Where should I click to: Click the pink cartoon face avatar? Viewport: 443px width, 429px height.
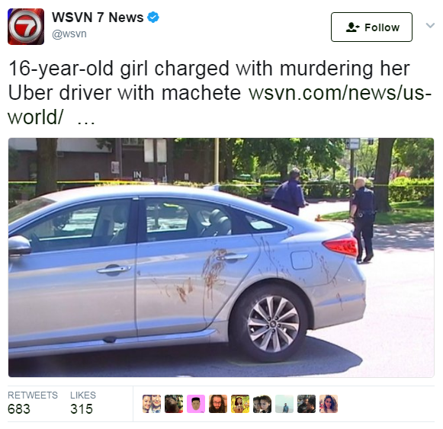point(196,404)
